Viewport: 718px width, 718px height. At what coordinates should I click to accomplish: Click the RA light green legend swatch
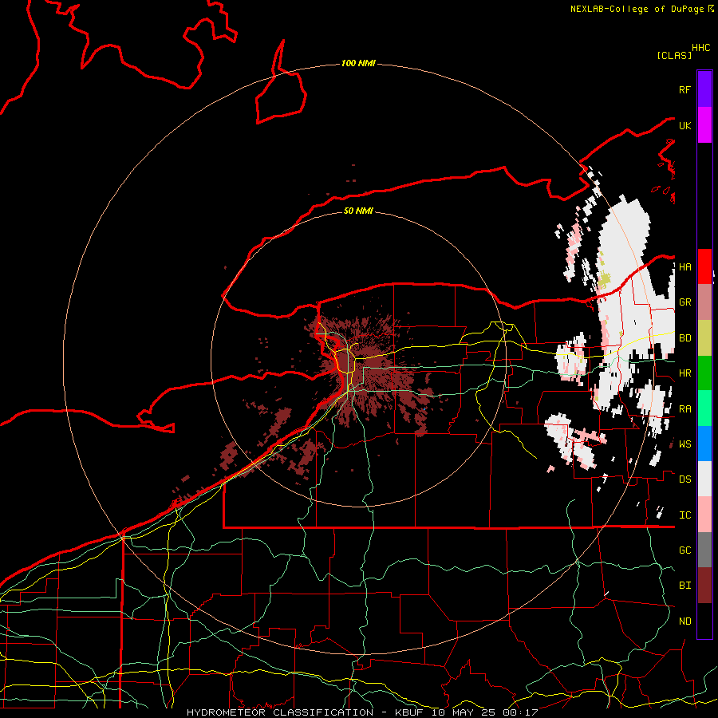[704, 408]
